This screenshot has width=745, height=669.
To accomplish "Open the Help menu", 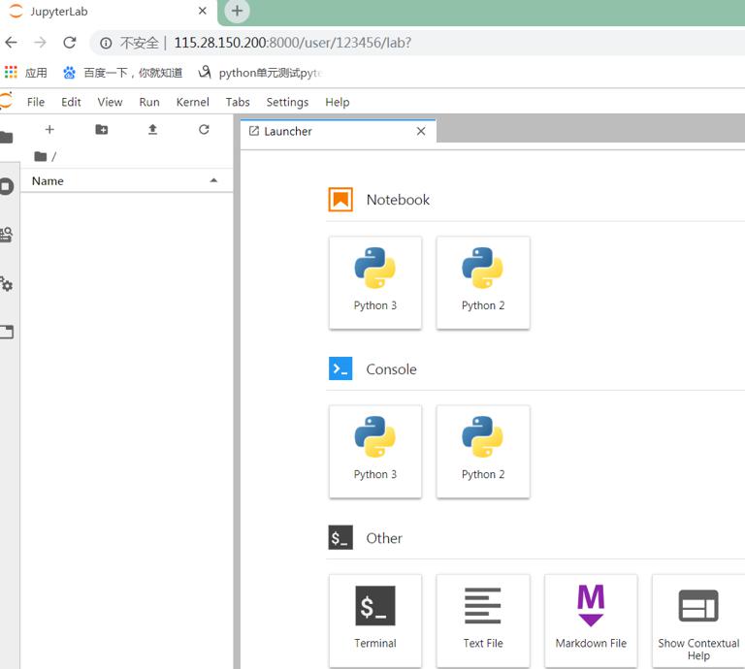I will (x=338, y=102).
